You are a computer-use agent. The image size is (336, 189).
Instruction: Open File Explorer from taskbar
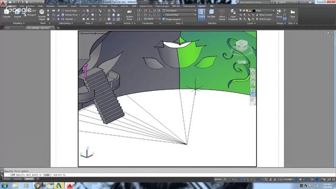coord(15,185)
